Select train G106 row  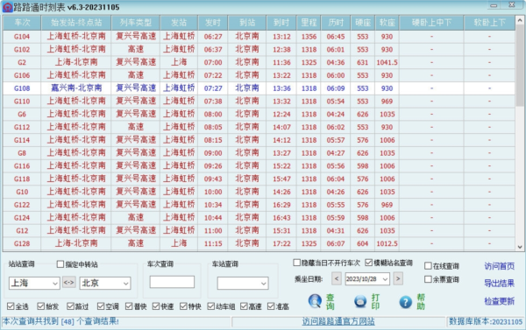259,75
